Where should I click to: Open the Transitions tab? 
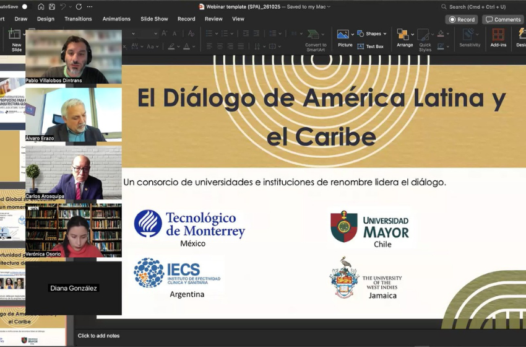click(x=79, y=19)
